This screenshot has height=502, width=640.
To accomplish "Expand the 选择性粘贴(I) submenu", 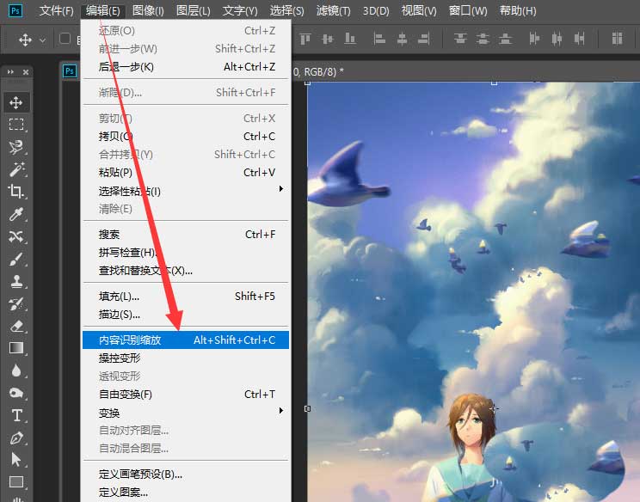I will [186, 191].
